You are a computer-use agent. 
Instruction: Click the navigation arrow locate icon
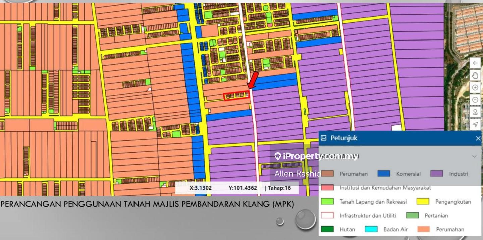(x=475, y=124)
